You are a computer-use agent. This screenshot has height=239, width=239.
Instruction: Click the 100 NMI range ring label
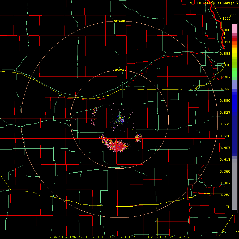tap(119, 21)
